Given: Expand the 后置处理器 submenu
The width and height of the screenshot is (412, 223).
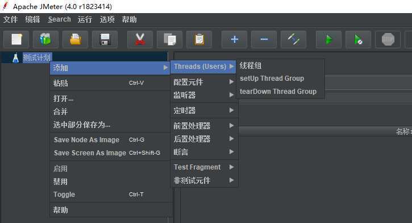Looking at the screenshot, I should [x=204, y=139].
